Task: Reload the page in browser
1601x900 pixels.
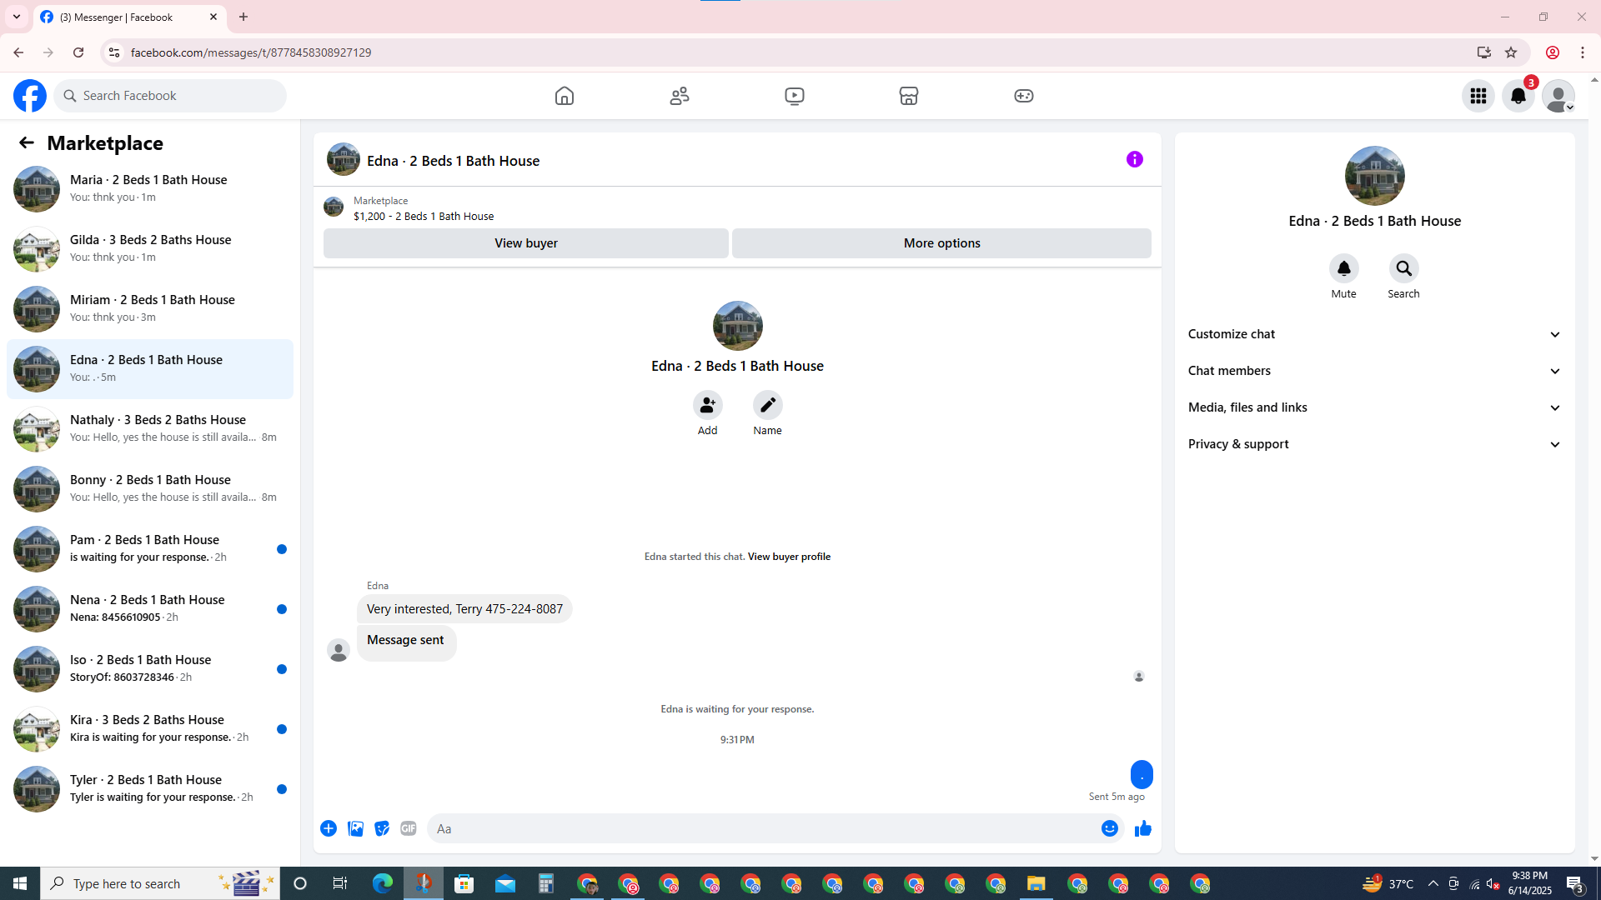Action: [78, 52]
